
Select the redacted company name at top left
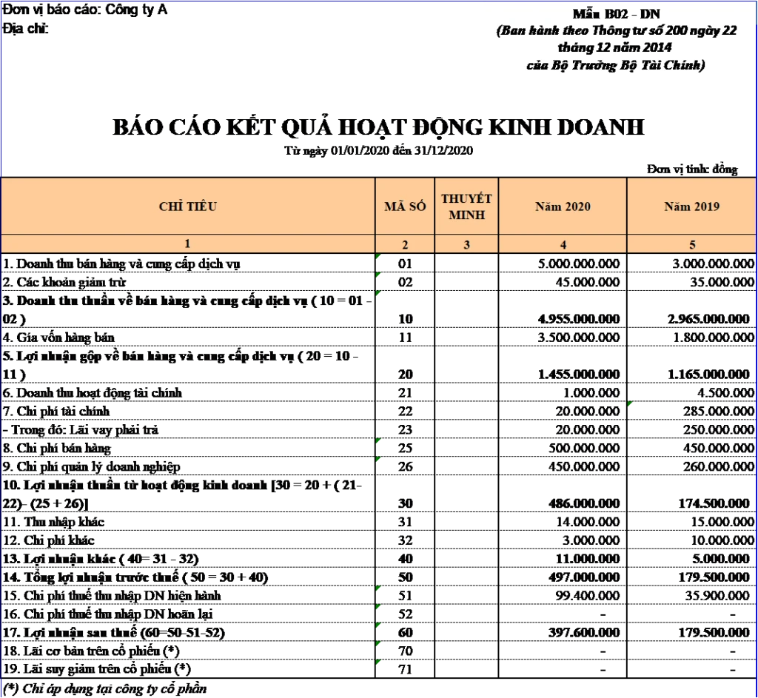(x=87, y=13)
